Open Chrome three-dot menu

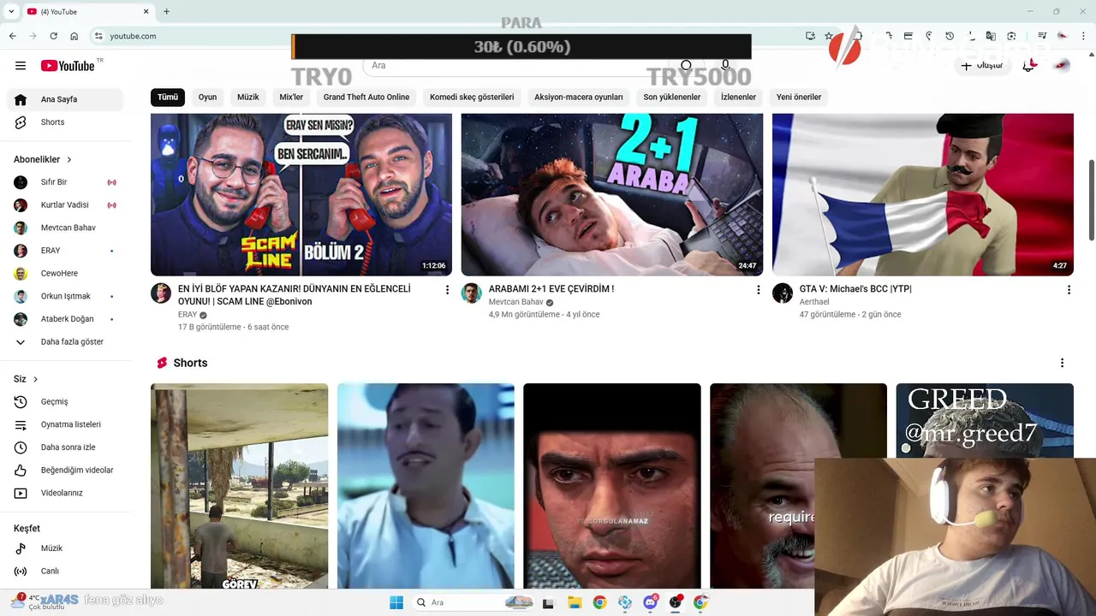click(x=1084, y=36)
